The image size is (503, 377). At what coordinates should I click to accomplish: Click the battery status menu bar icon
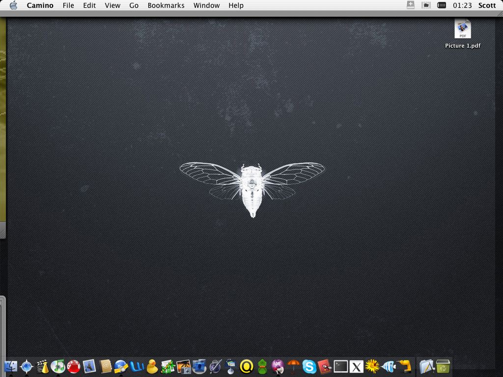point(442,5)
